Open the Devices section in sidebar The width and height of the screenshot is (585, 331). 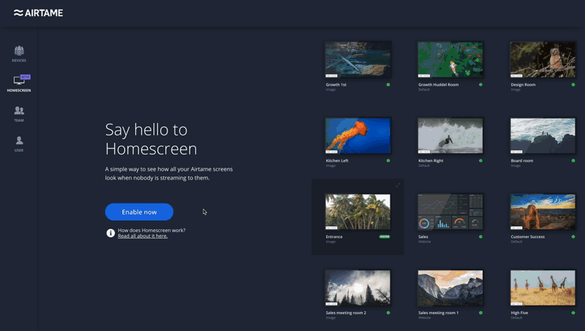tap(19, 53)
